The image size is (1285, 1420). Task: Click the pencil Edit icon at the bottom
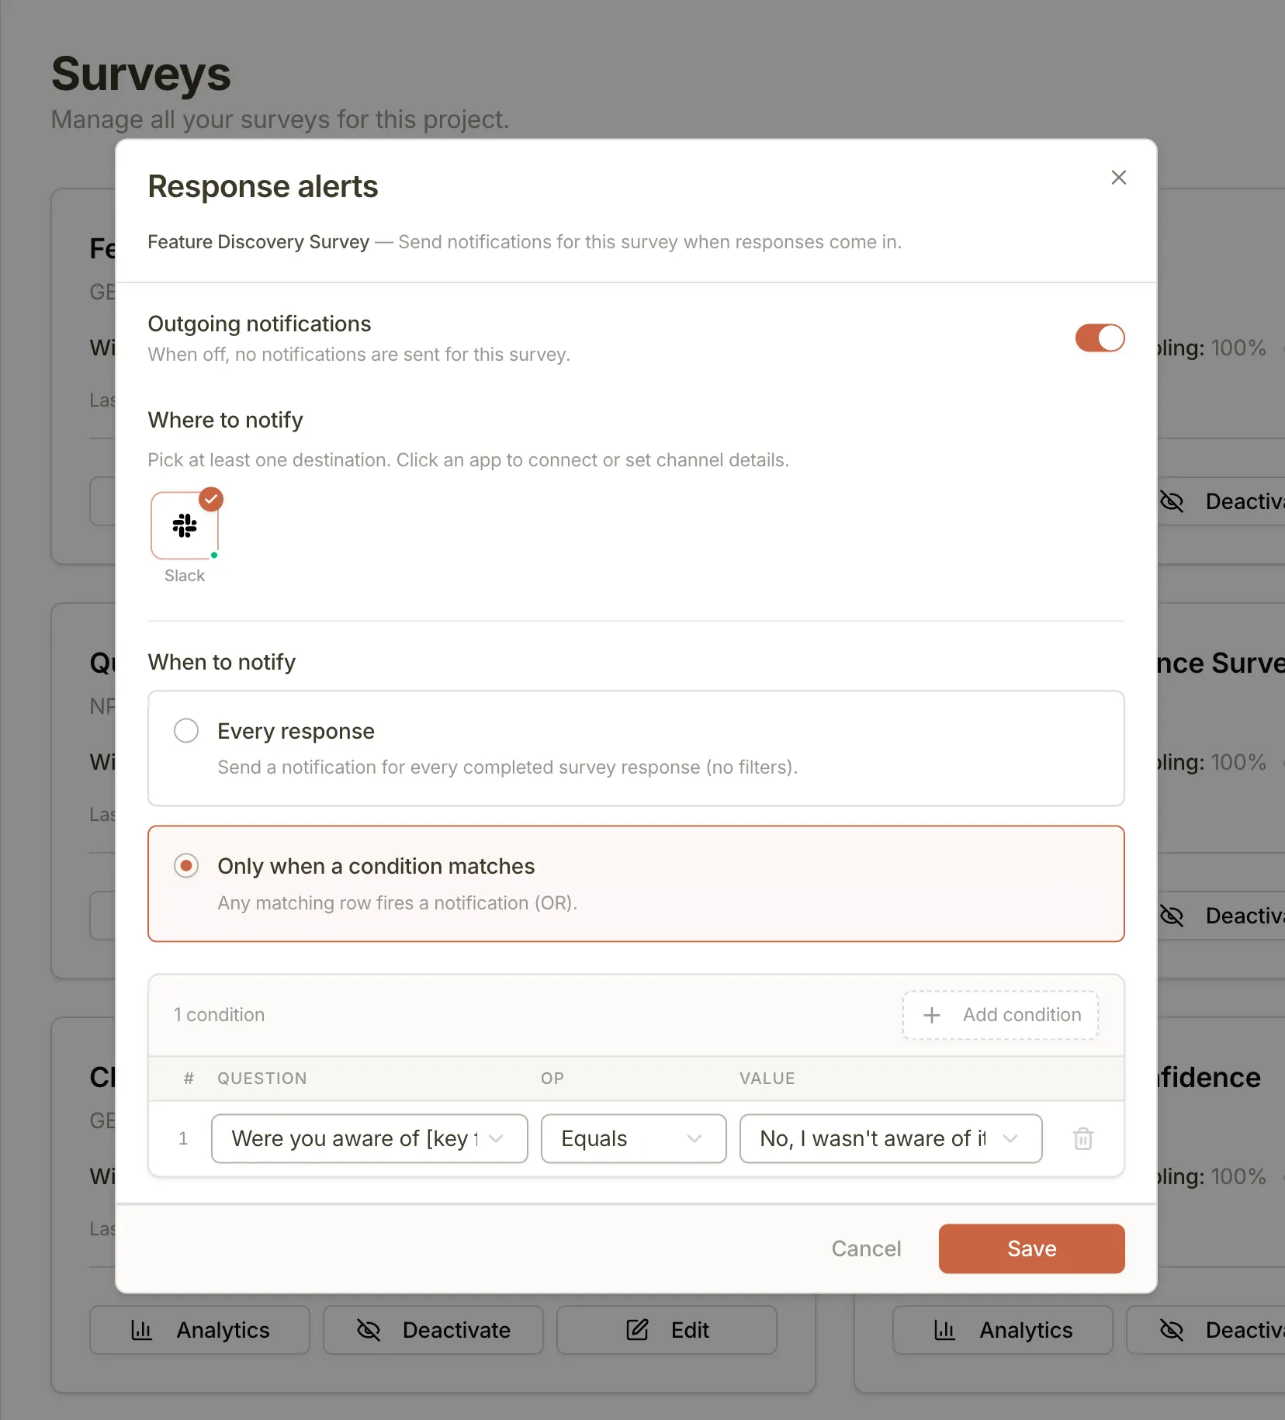point(636,1329)
